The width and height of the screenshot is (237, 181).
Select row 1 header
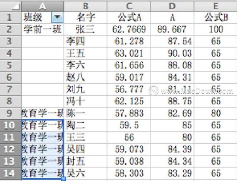pyautogui.click(x=10, y=17)
